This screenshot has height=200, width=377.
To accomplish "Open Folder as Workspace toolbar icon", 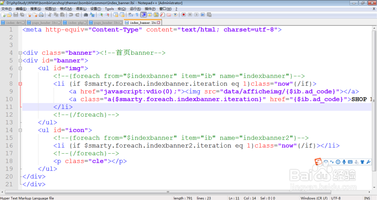I will (x=169, y=15).
